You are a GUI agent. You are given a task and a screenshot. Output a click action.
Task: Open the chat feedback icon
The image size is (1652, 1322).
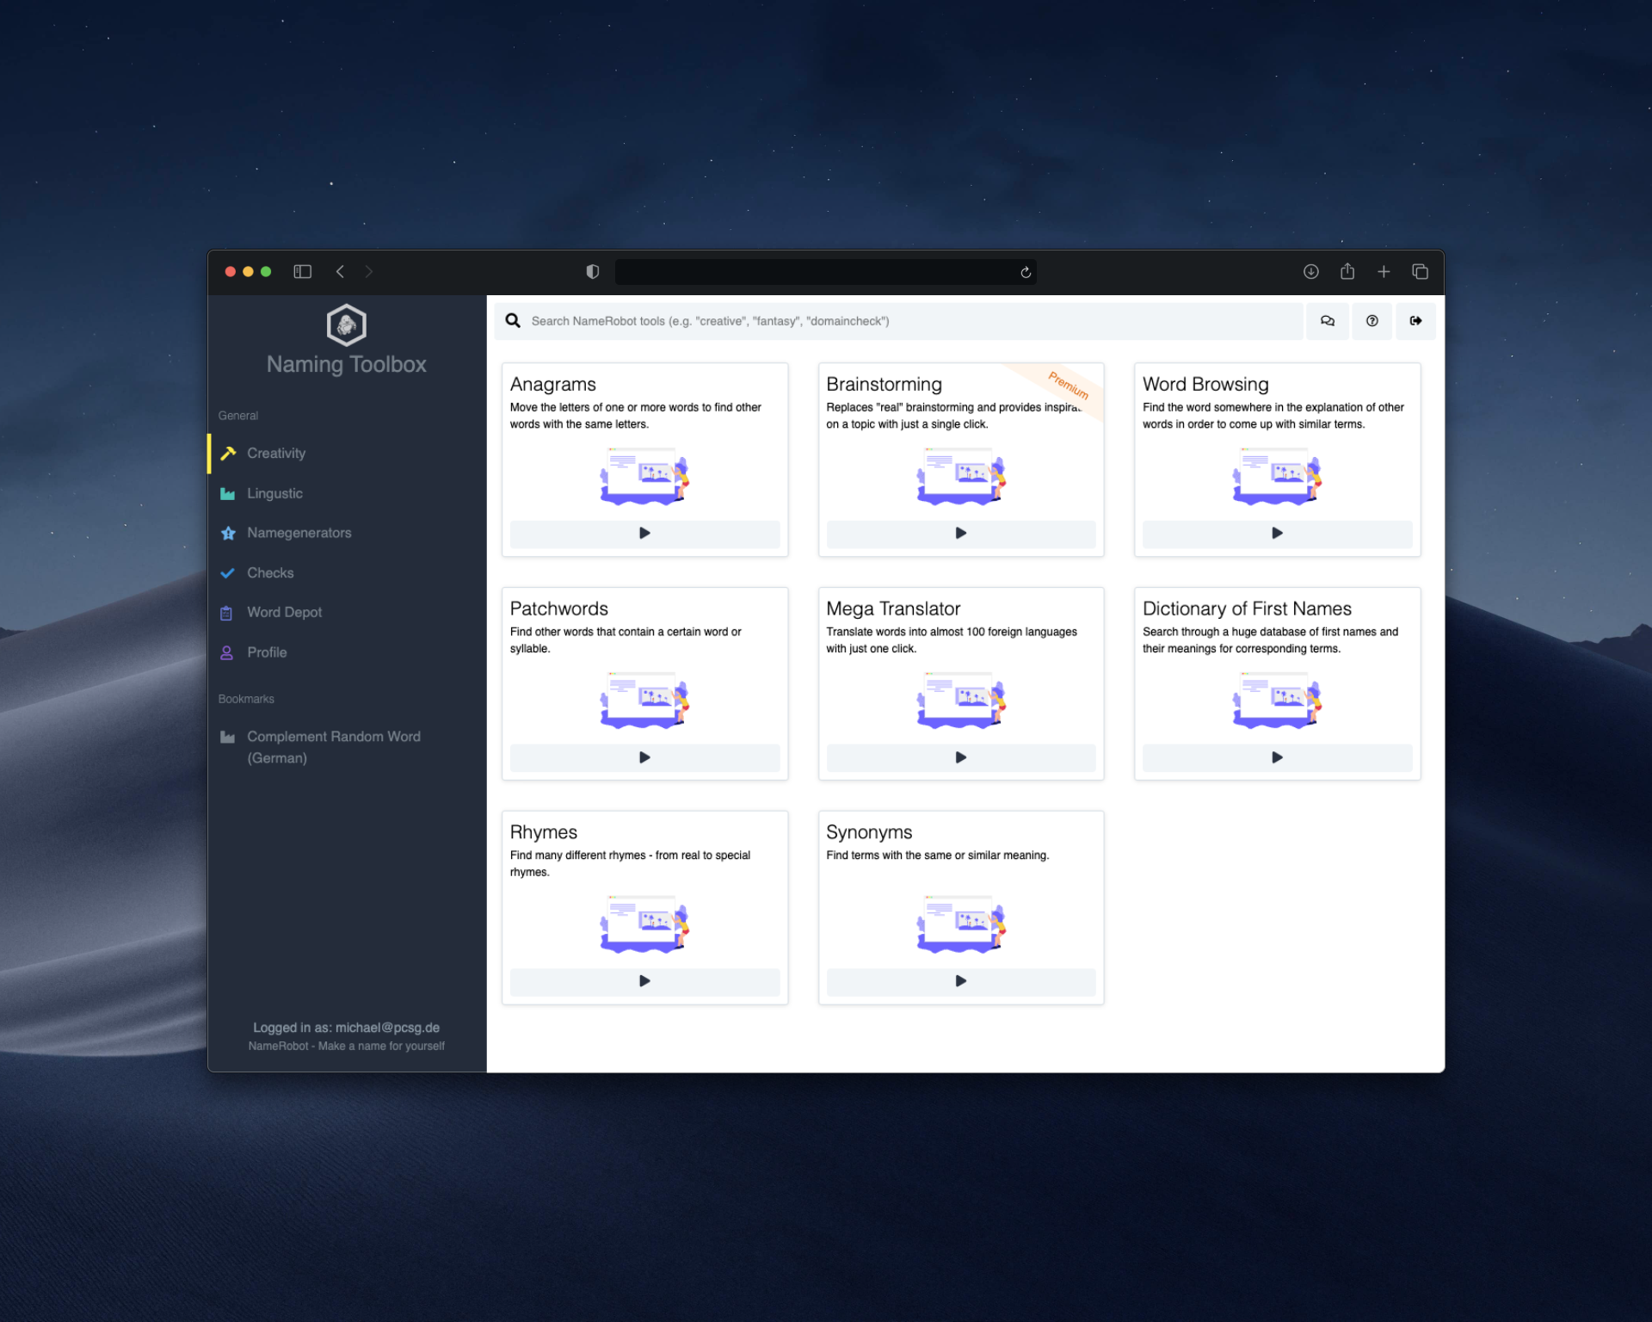pyautogui.click(x=1327, y=321)
